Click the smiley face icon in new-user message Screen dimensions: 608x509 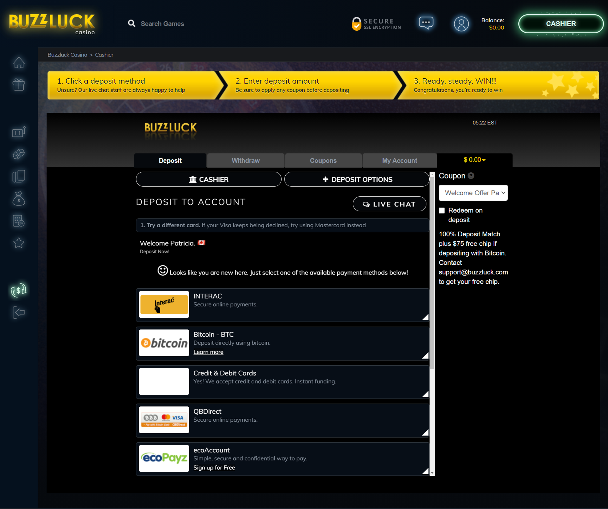point(163,270)
